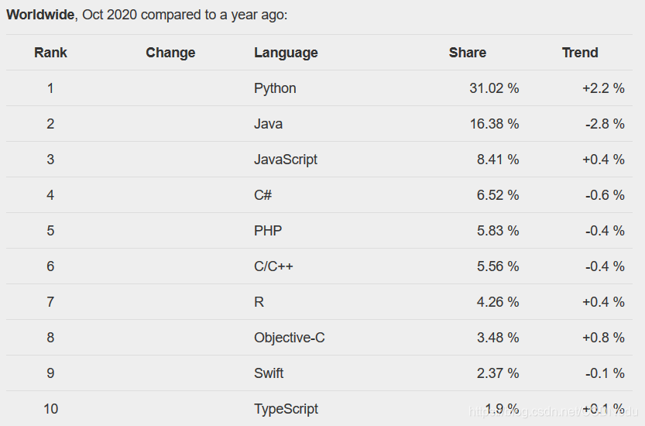Click the Share column header
Image resolution: width=645 pixels, height=426 pixels.
[x=468, y=53]
